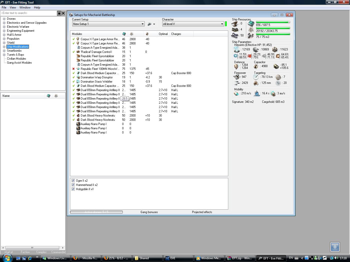Viewport: 350px width, 262px height.
Task: Click the shield hitpoints icon
Action: [236, 49]
